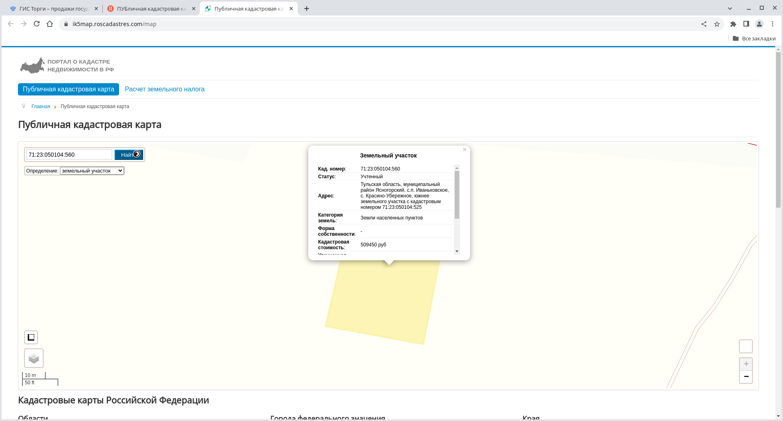783x421 pixels.
Task: Click the measurement ruler tool icon
Action: click(x=31, y=337)
